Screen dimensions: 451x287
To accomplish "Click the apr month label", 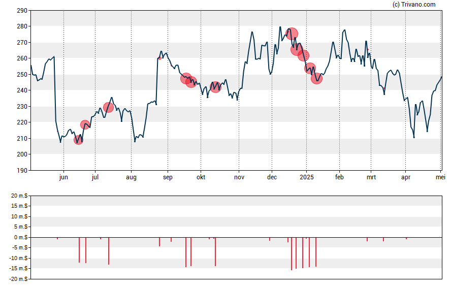I will click(406, 177).
